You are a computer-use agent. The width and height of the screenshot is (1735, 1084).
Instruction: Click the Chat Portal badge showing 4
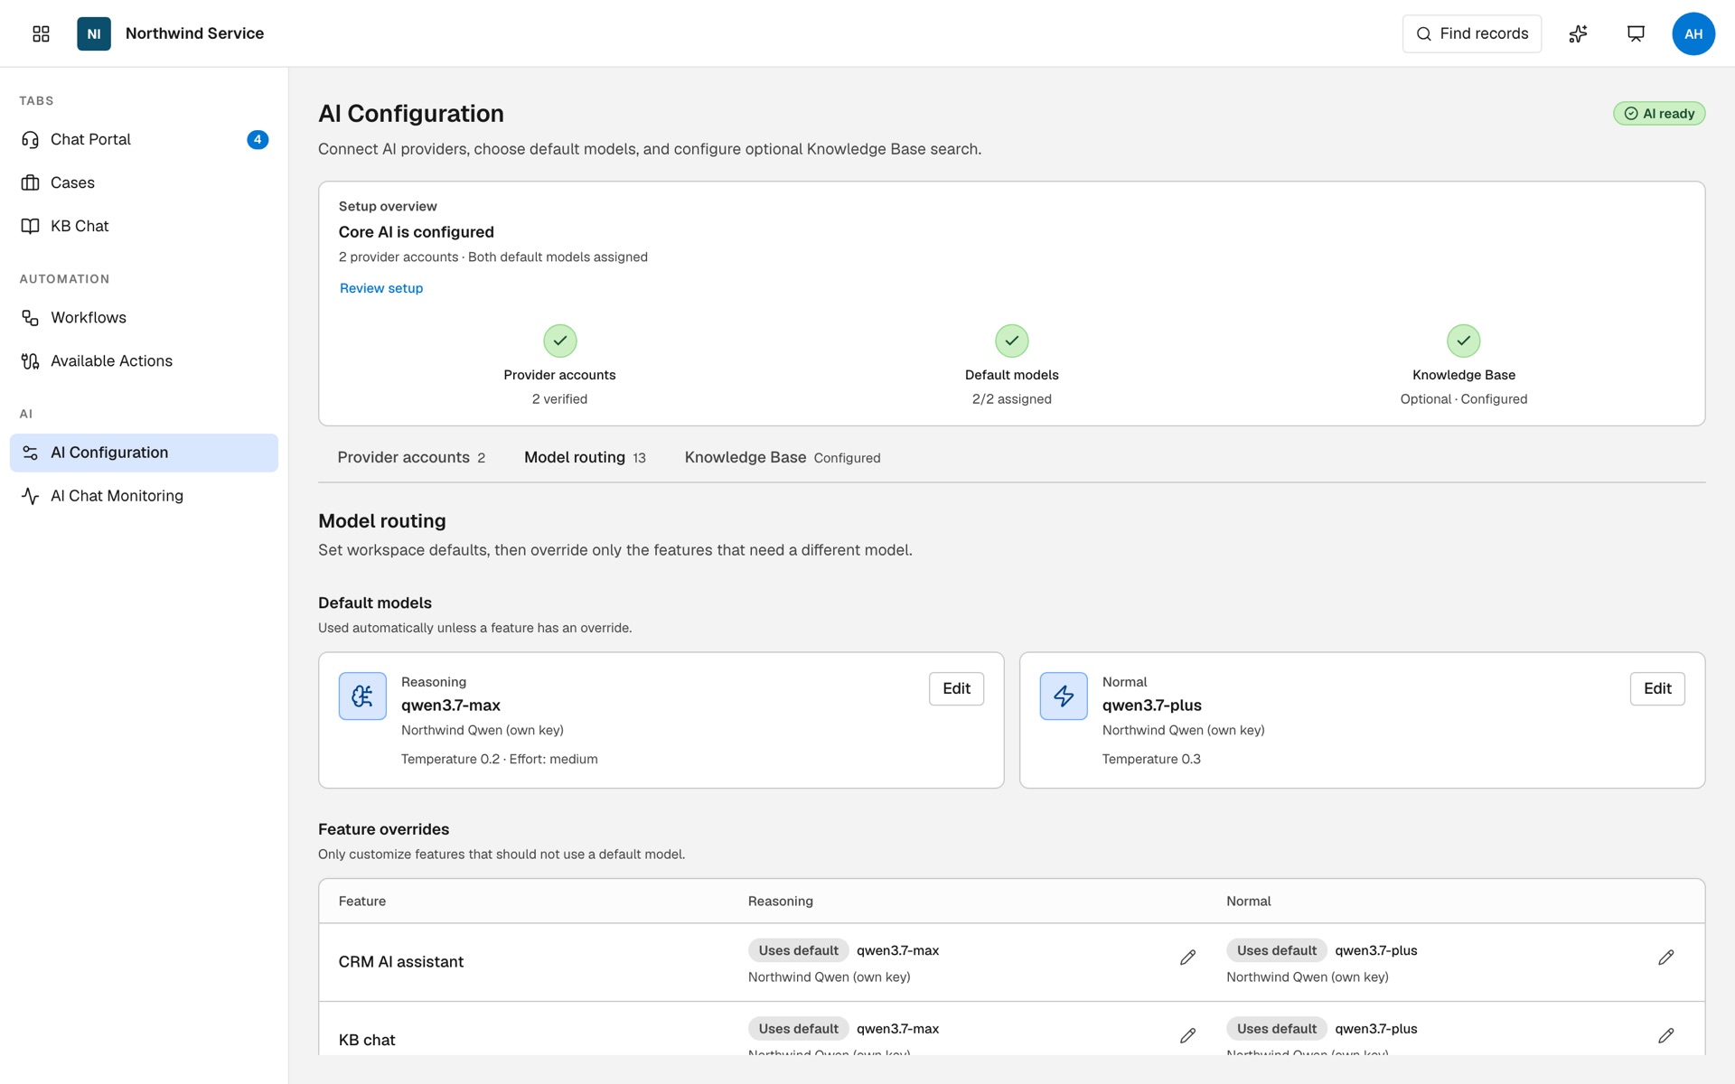(258, 139)
